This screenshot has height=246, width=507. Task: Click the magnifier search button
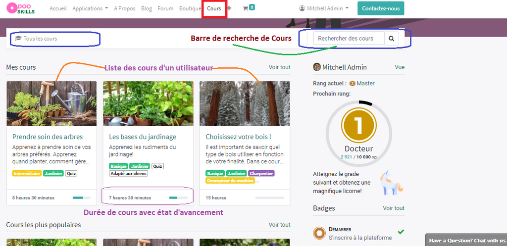[391, 39]
